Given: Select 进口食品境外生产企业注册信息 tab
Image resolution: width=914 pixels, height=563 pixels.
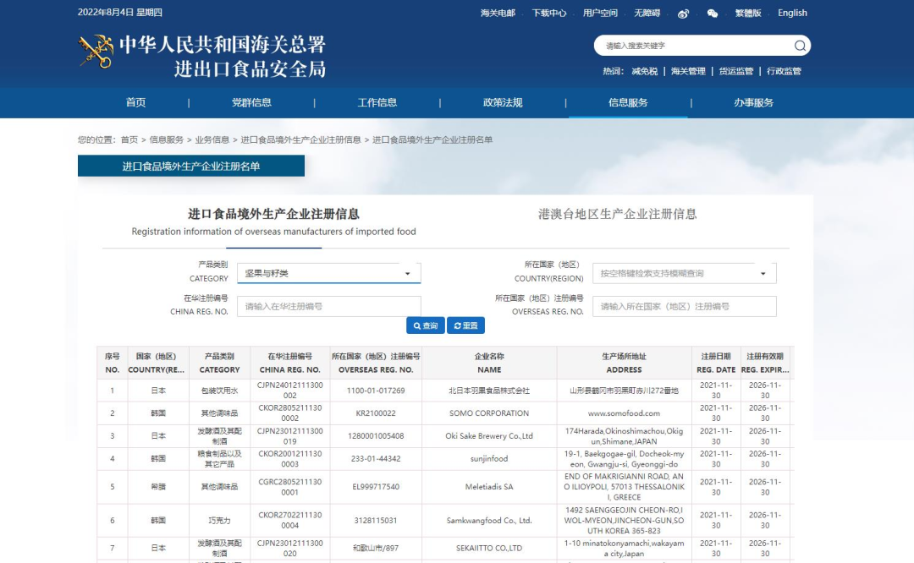Looking at the screenshot, I should click(x=273, y=214).
